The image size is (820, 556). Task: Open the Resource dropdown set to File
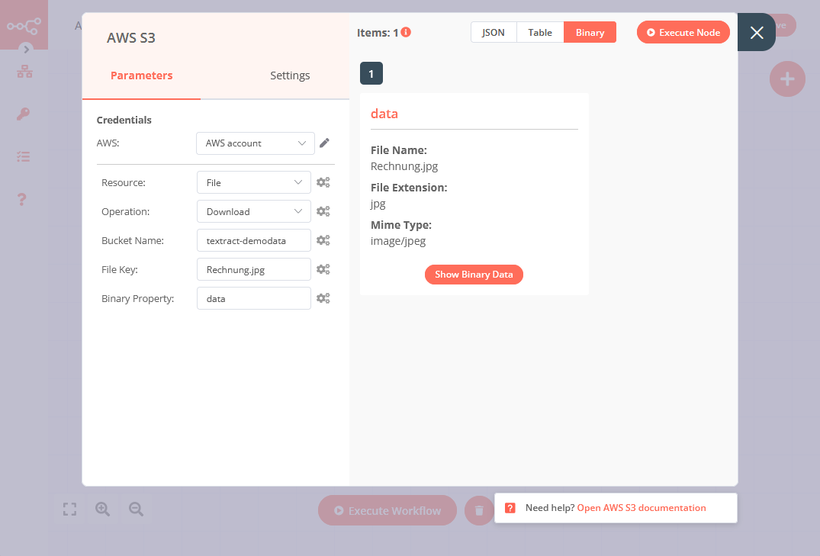pos(253,183)
